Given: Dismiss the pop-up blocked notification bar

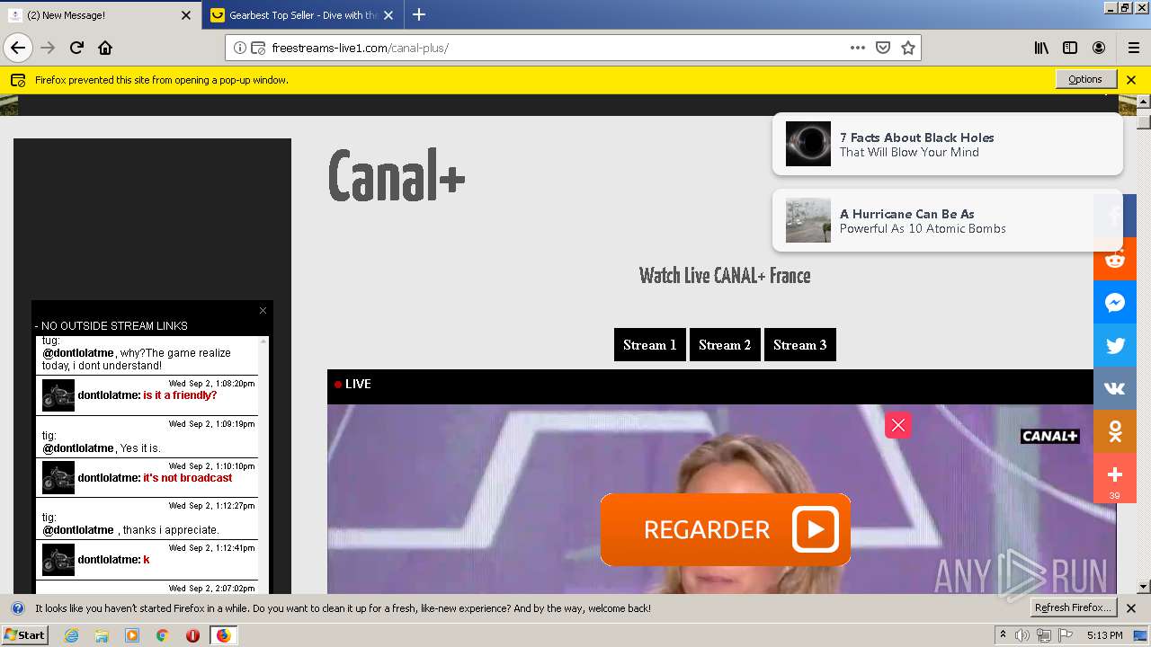Looking at the screenshot, I should pyautogui.click(x=1131, y=79).
